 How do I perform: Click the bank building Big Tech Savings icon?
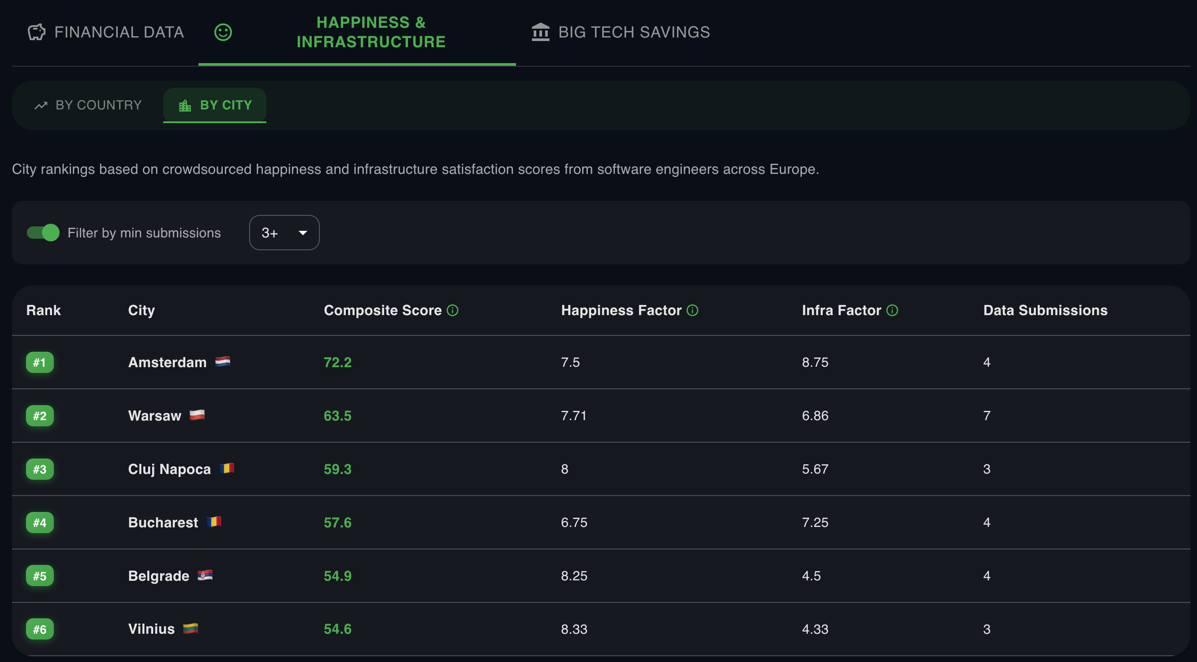(540, 32)
